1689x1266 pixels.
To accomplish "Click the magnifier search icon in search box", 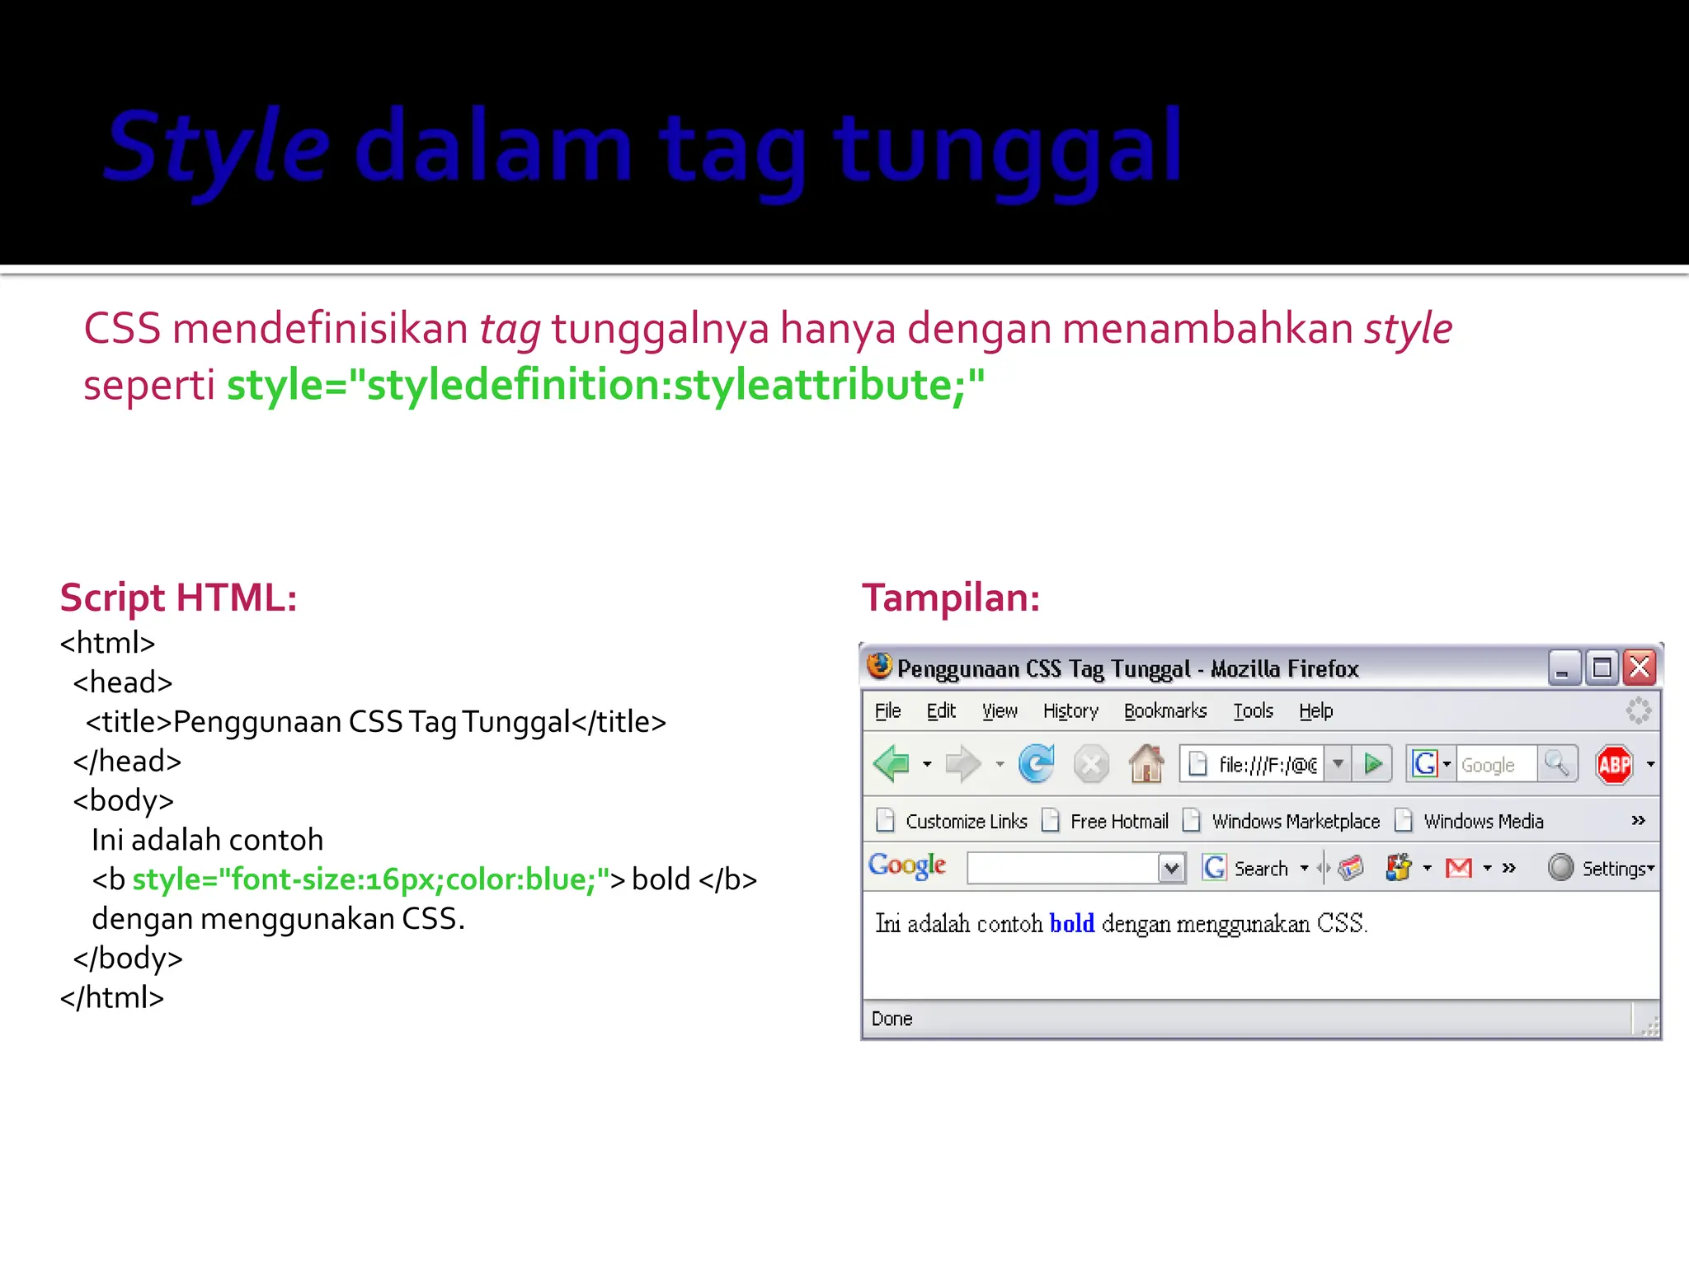I will click(x=1557, y=764).
